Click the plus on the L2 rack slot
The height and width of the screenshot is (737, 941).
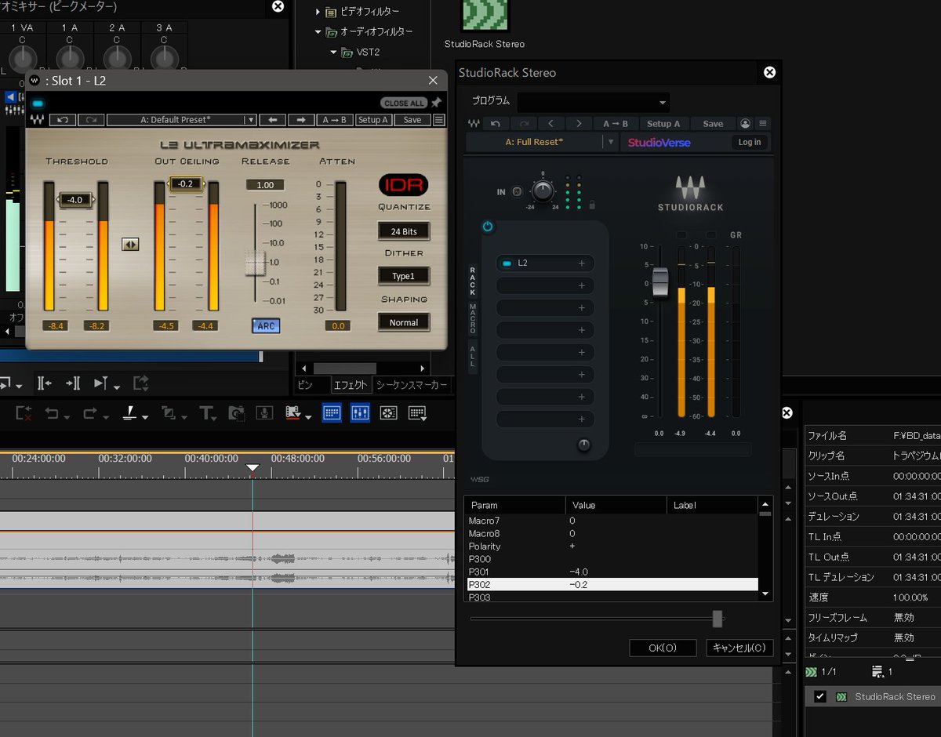[x=582, y=263]
